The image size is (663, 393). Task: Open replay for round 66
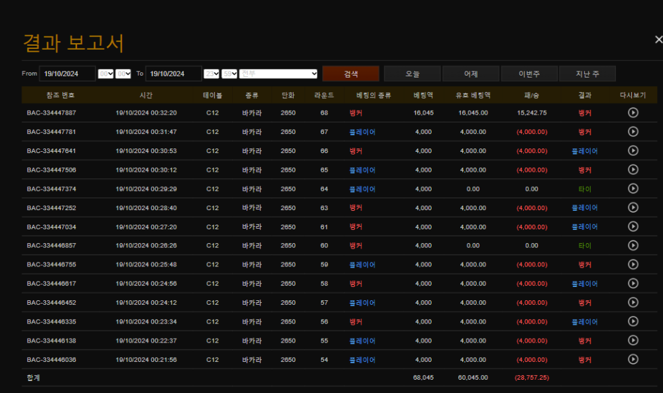tap(633, 151)
